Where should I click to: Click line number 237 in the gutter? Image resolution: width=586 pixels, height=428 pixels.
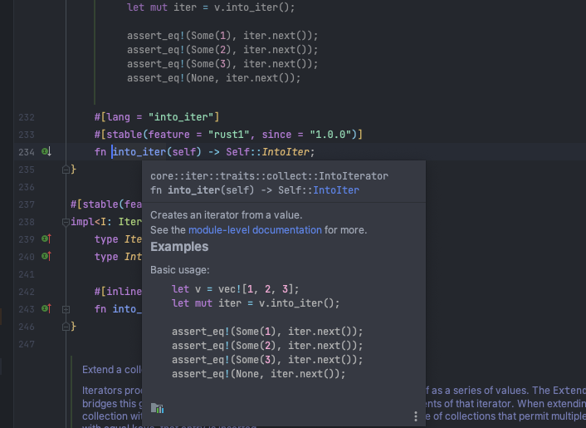pos(27,204)
